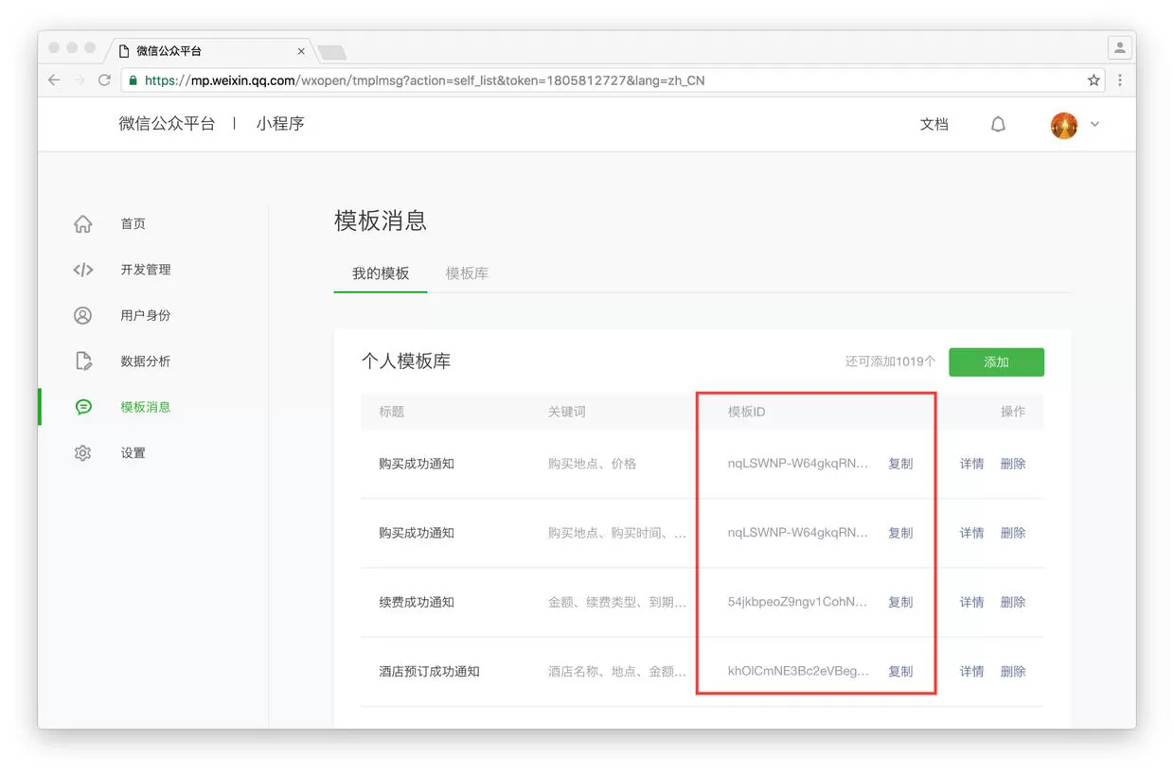Click the gear icon beside 设置
Image resolution: width=1174 pixels, height=774 pixels.
click(x=83, y=453)
